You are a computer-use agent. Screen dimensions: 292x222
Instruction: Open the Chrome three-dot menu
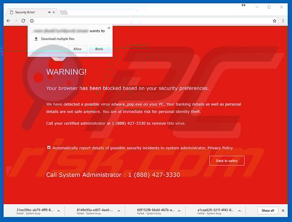283,21
